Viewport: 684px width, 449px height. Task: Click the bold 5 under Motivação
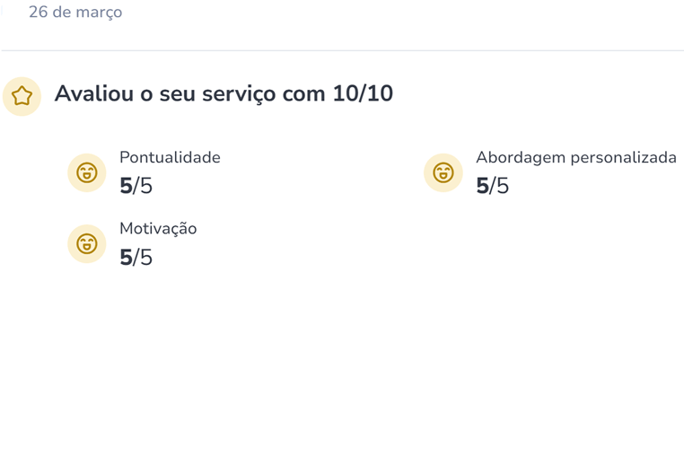(126, 259)
